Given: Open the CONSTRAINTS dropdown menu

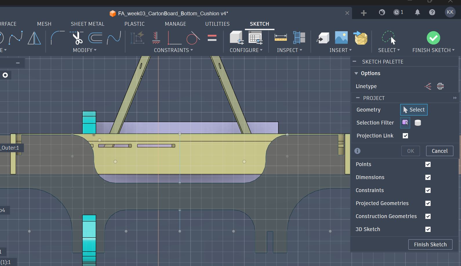Looking at the screenshot, I should (x=173, y=50).
